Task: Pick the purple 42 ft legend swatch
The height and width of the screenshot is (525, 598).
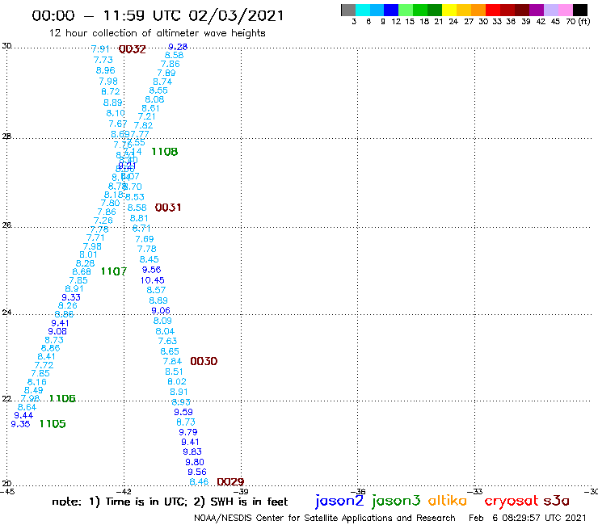Action: [537, 10]
